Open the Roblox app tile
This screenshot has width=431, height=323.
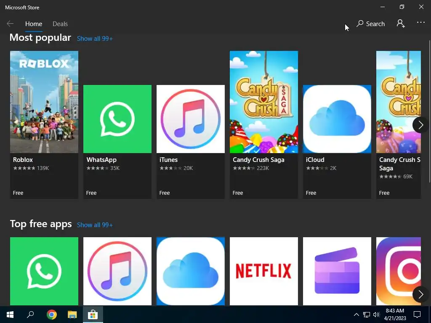(x=44, y=124)
